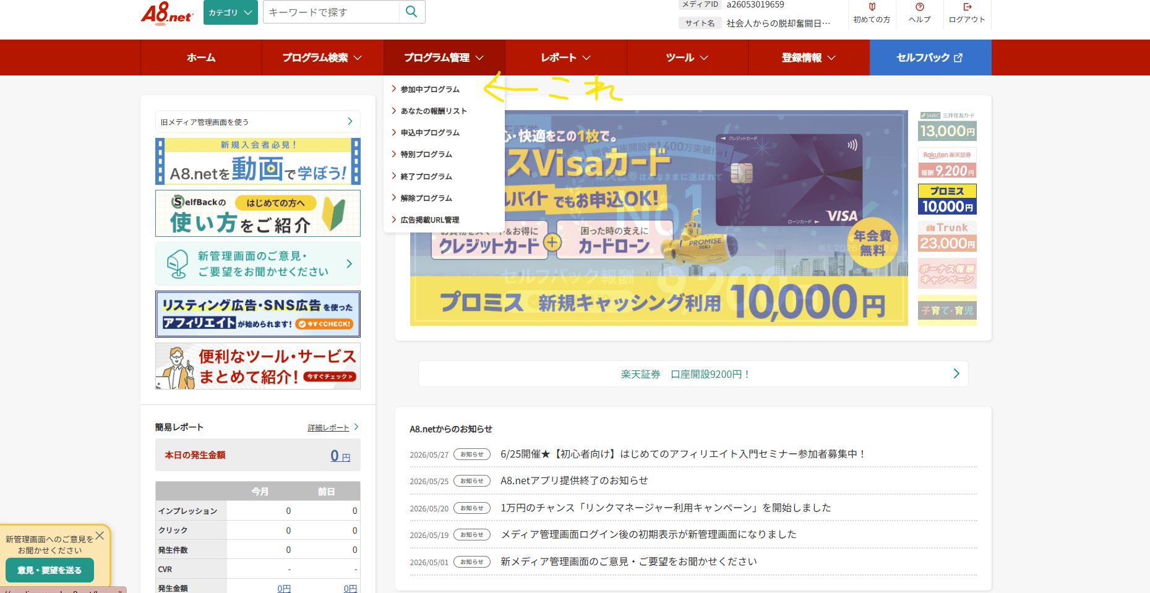Image resolution: width=1150 pixels, height=593 pixels.
Task: Choose 終了プログラム from the menu
Action: (426, 177)
